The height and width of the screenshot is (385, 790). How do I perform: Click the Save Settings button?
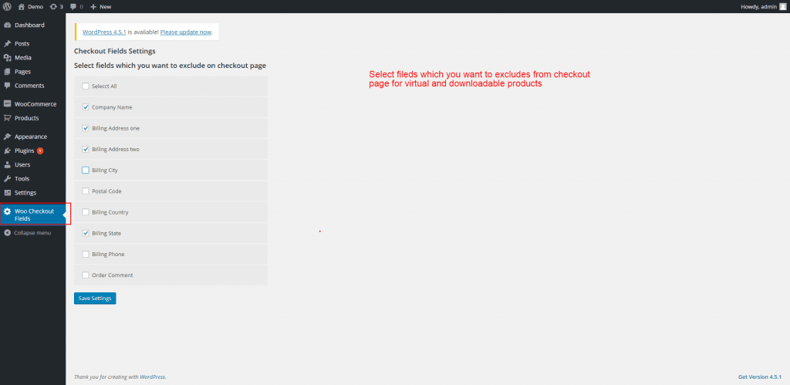coord(95,299)
